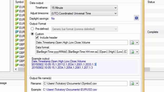Image resolution: width=164 pixels, height=92 pixels.
Task: Click the Symbol column header
Action: coord(19,2)
